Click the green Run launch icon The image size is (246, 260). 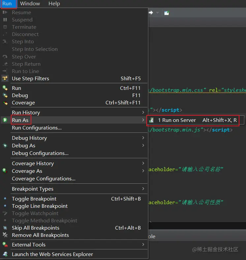tap(5, 88)
